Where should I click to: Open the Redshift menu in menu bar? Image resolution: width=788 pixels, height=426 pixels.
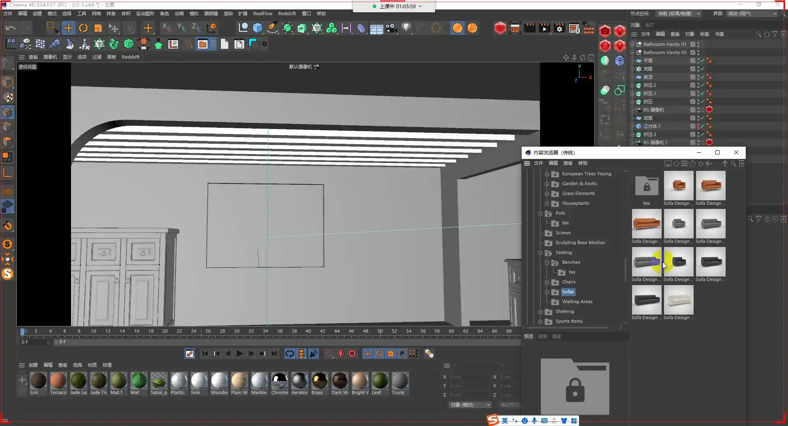(286, 14)
